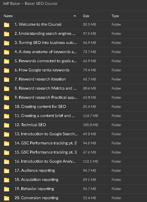Click folder icon beside '8. Keyword research Metrics'

tap(7, 89)
